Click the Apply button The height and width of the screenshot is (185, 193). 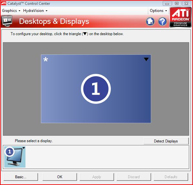coord(97,177)
